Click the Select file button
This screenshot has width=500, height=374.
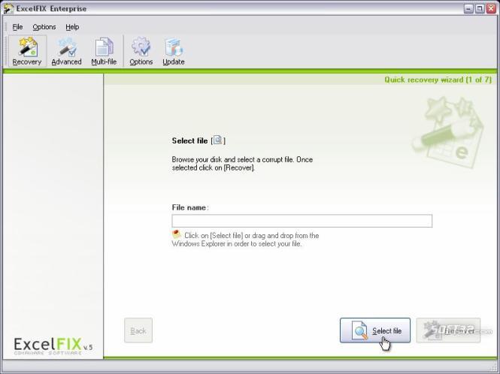[x=375, y=330]
